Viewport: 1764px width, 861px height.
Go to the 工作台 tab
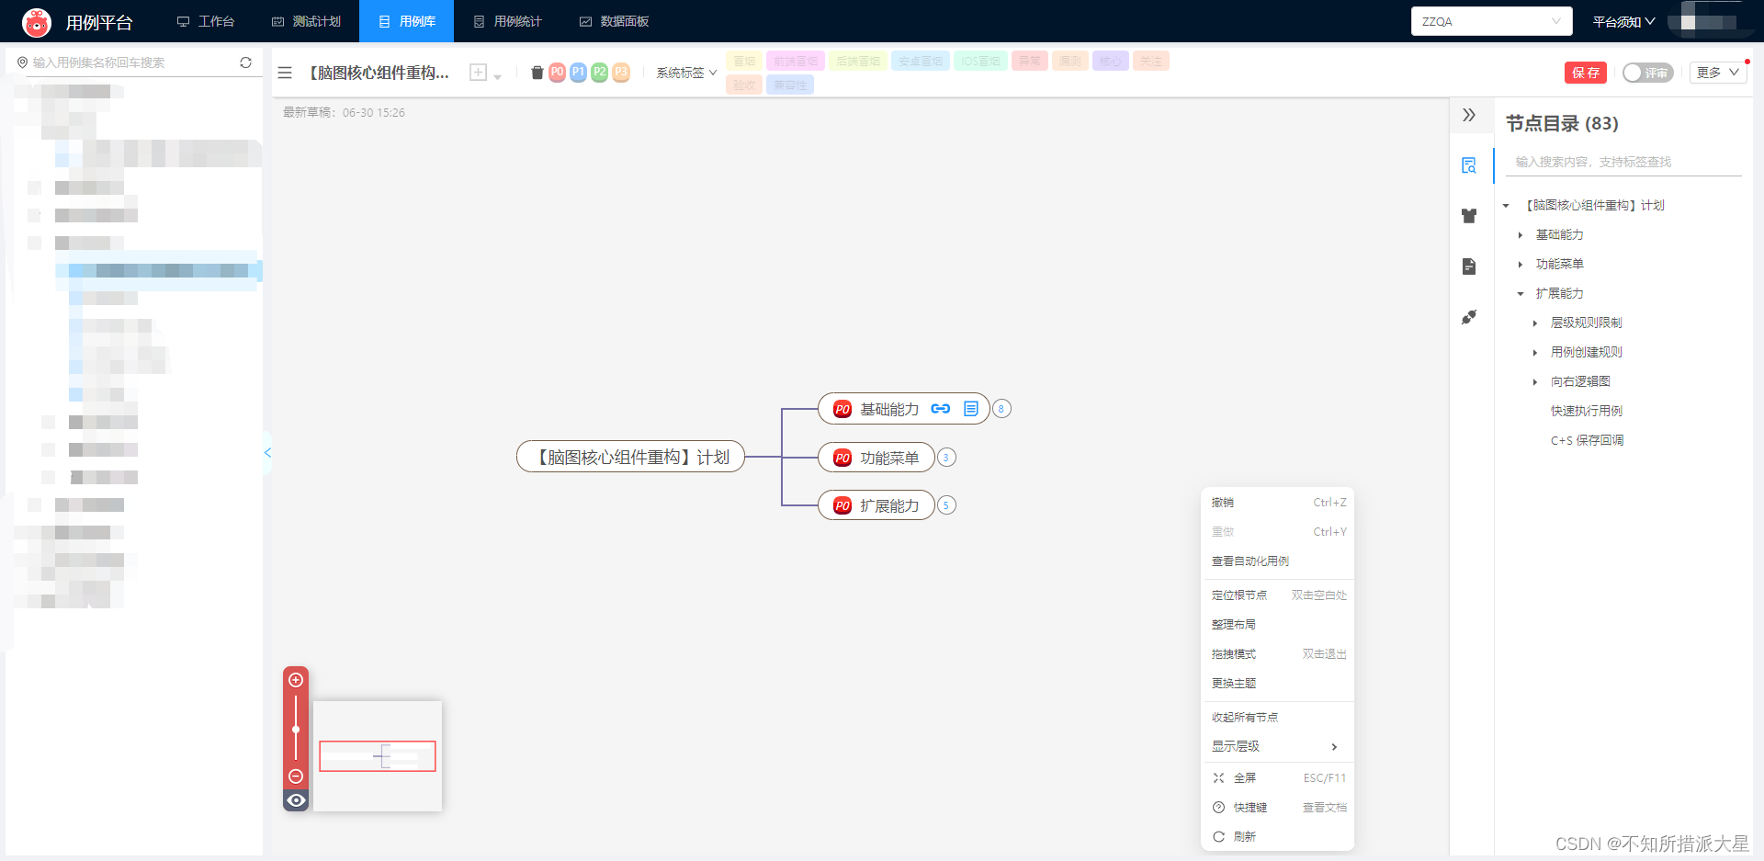[206, 21]
